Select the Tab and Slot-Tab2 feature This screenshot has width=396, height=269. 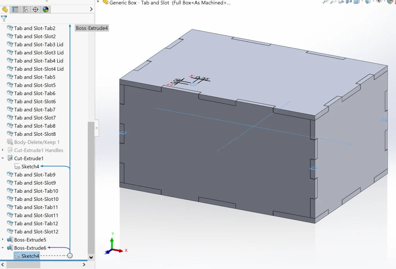point(34,28)
